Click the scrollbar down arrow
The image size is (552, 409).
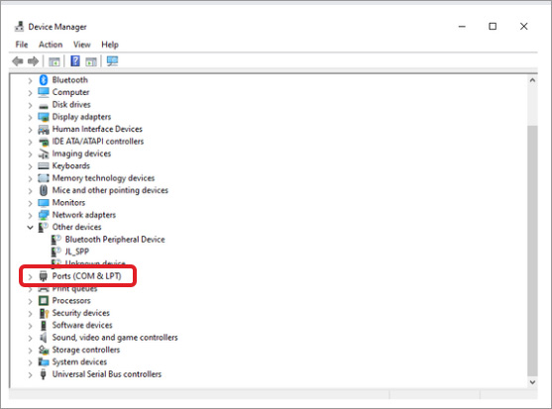pos(532,382)
